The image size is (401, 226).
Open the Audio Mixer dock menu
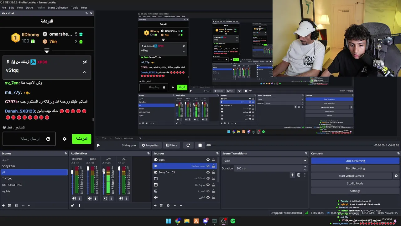pos(80,206)
